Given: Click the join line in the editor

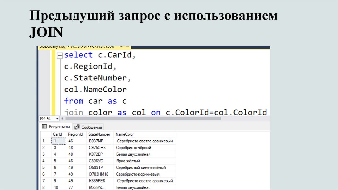Looking at the screenshot, I should point(165,113).
